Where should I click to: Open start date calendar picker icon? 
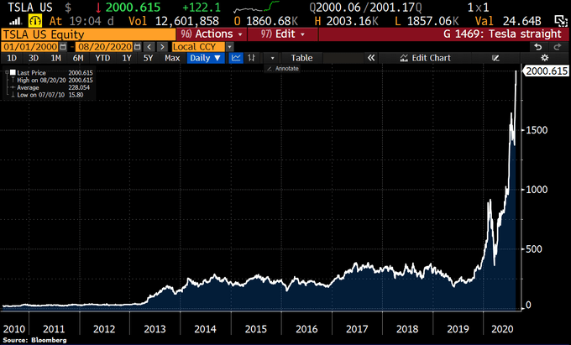[x=63, y=47]
